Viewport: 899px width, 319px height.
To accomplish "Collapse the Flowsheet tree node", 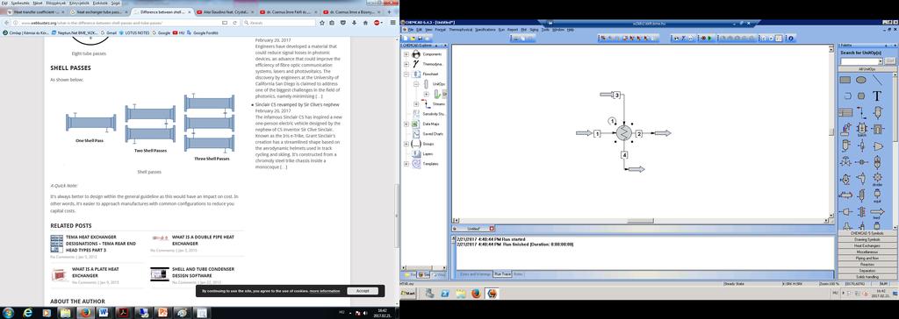I will coord(406,74).
